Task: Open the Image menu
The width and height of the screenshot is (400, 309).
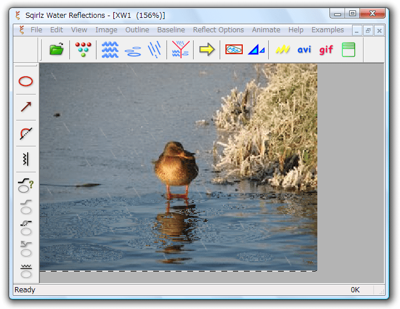Action: (x=106, y=30)
